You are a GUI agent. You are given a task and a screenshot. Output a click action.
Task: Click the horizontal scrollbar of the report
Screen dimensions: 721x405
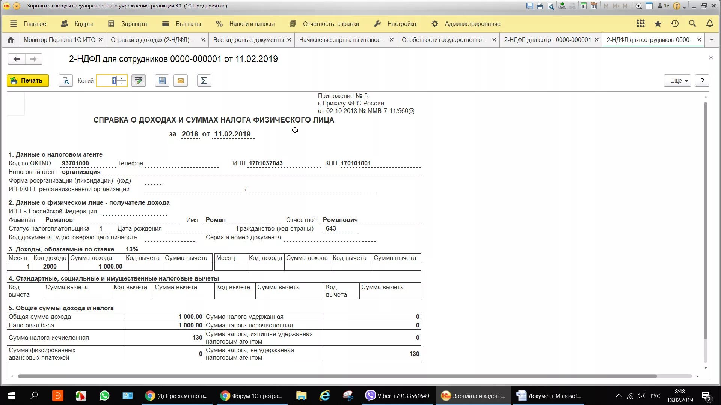tap(337, 376)
